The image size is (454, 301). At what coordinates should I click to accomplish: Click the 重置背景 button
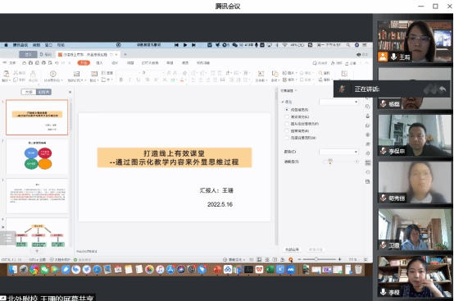(316, 249)
